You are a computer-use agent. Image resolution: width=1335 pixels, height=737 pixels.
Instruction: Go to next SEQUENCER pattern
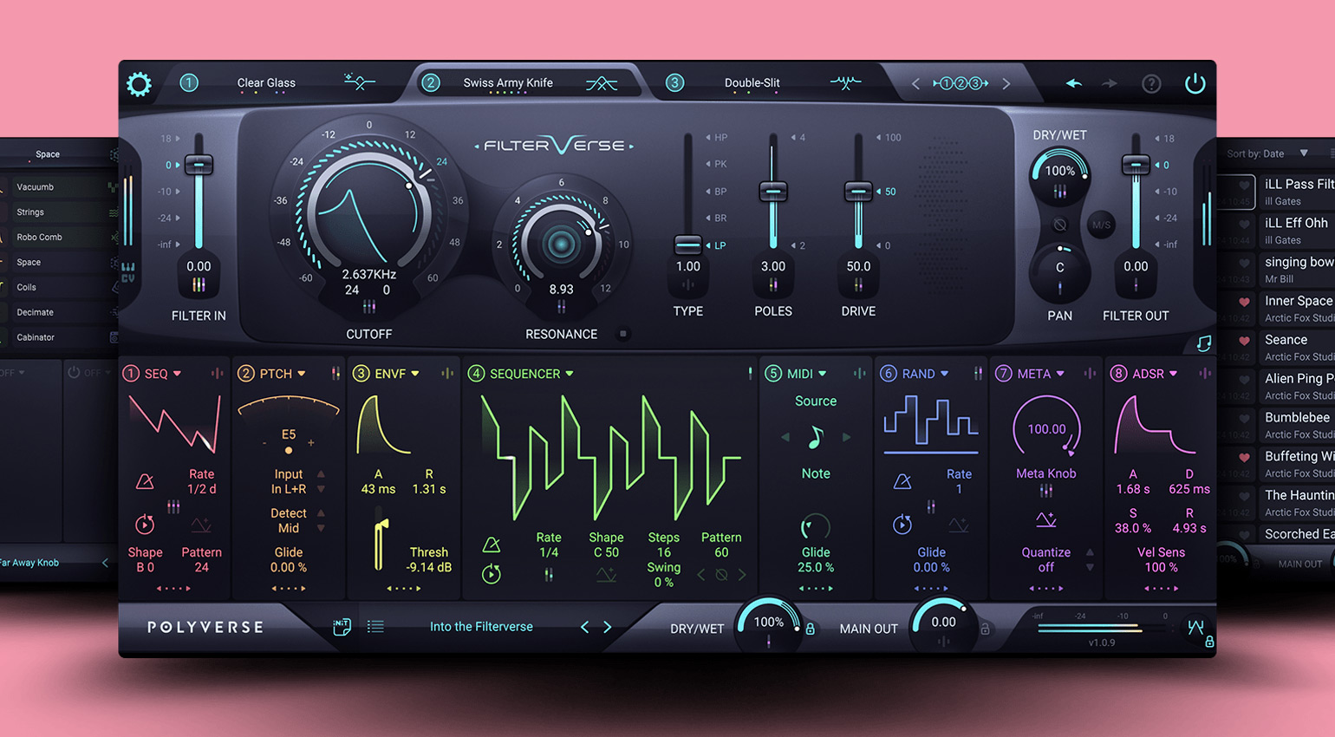(742, 575)
